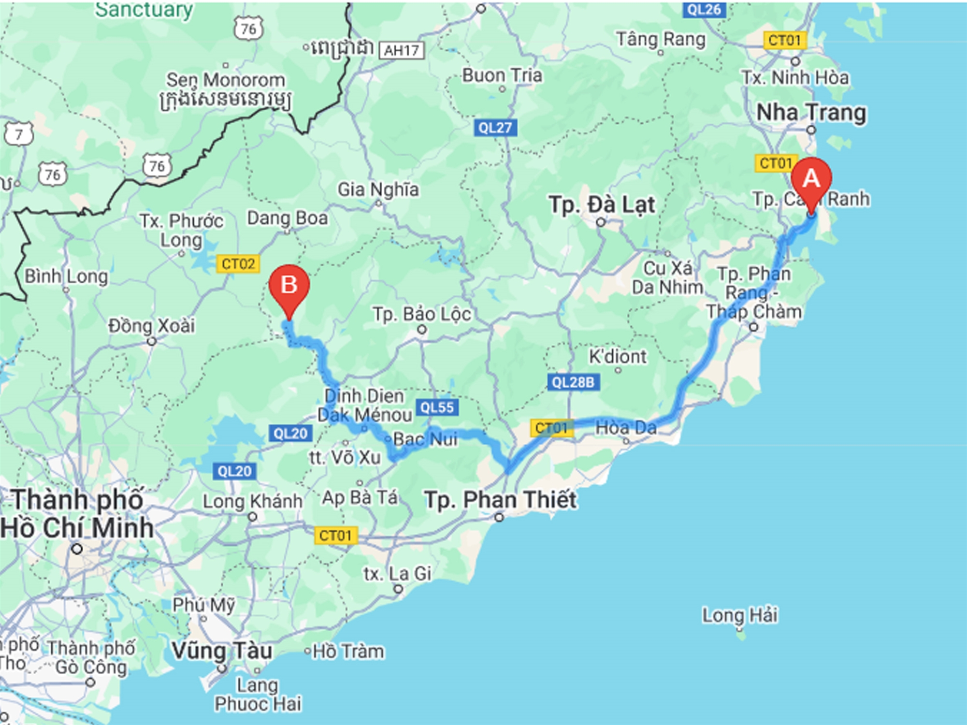Click the QL28B highway badge
Screen dimensions: 967x725
click(x=573, y=382)
